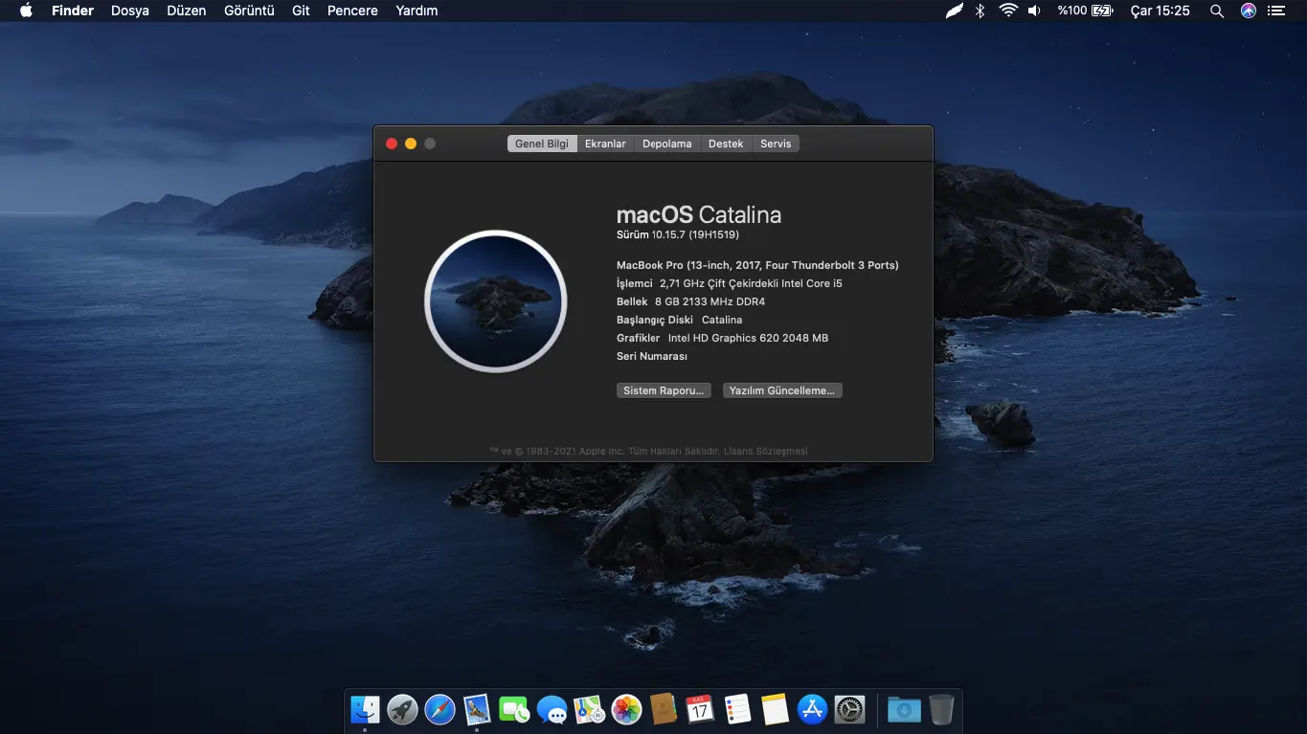
Task: Click the Başlangıç Diski Catalina line
Action: [679, 320]
